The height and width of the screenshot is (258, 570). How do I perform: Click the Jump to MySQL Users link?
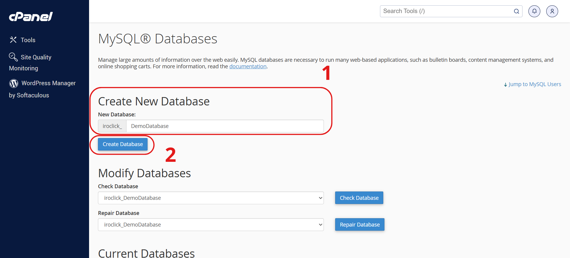click(x=535, y=84)
